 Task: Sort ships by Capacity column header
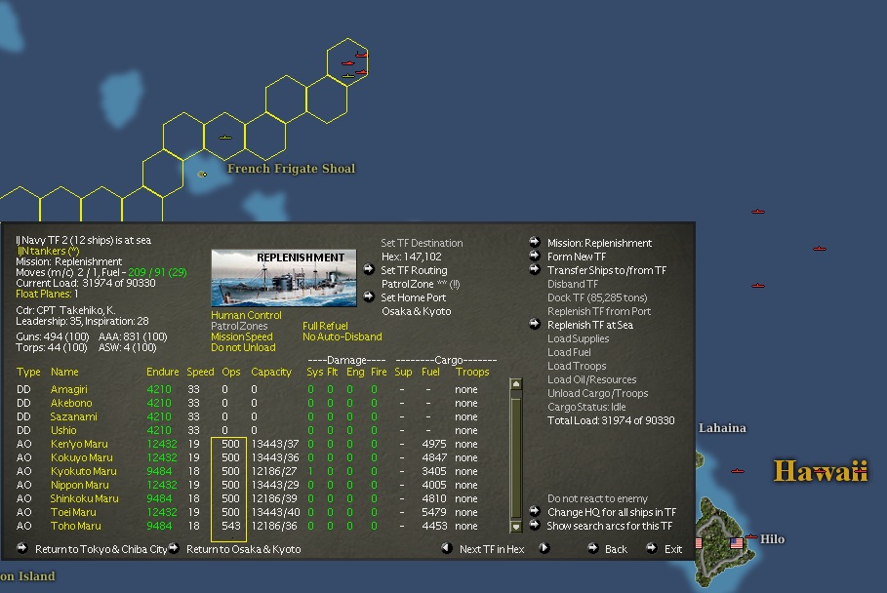pyautogui.click(x=271, y=372)
